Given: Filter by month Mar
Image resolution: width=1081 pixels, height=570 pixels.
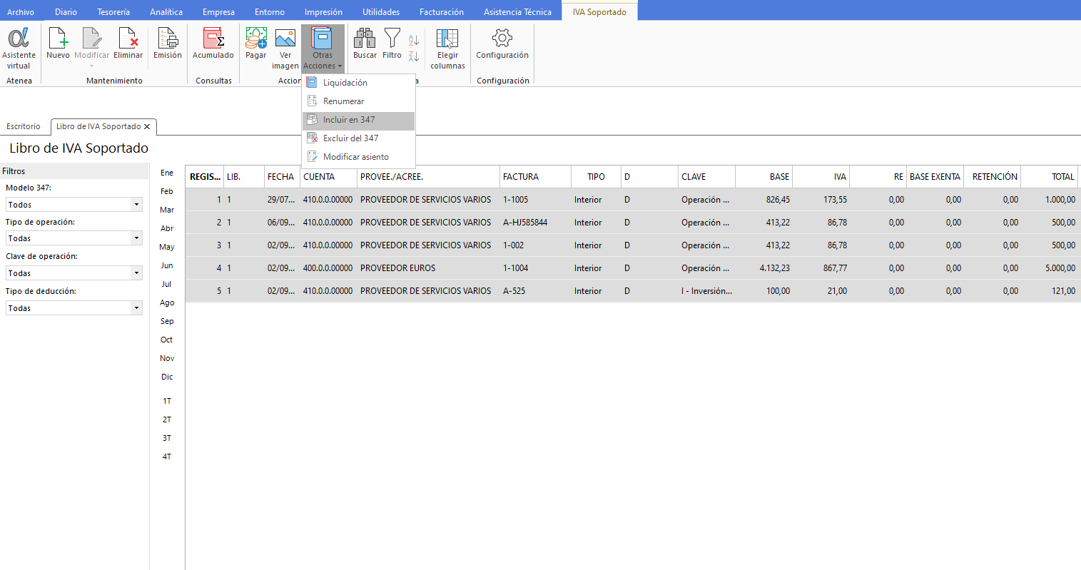Looking at the screenshot, I should [x=167, y=210].
